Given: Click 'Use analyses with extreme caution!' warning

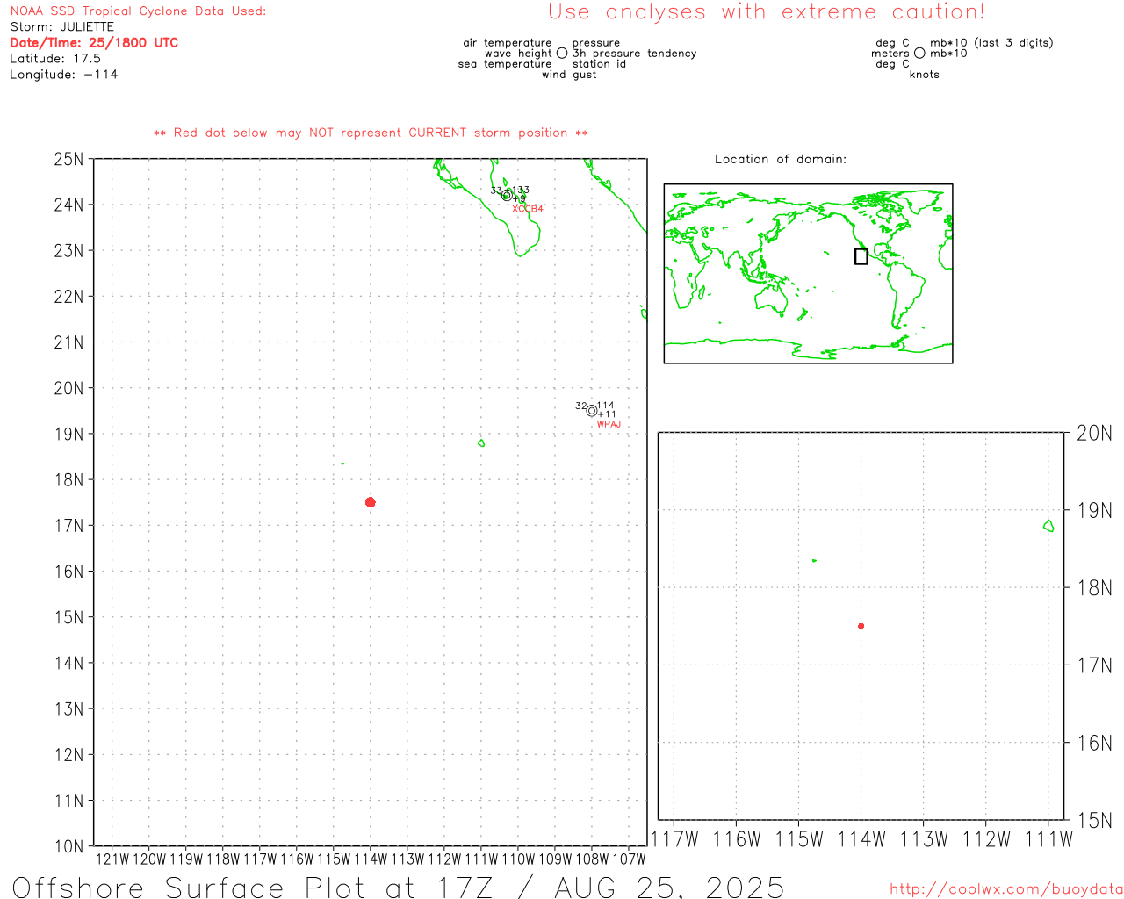Looking at the screenshot, I should point(767,11).
